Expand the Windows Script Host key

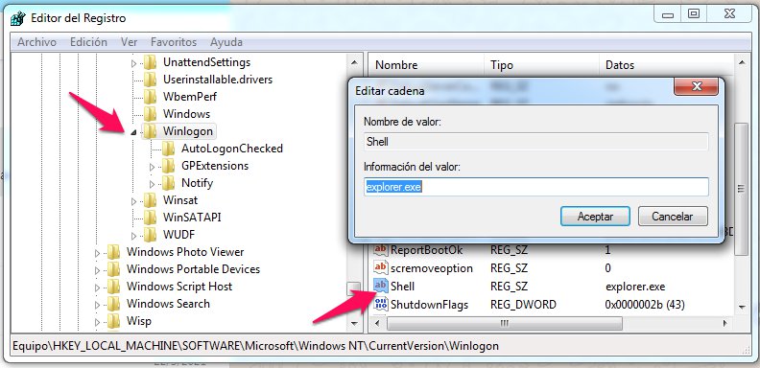(98, 287)
